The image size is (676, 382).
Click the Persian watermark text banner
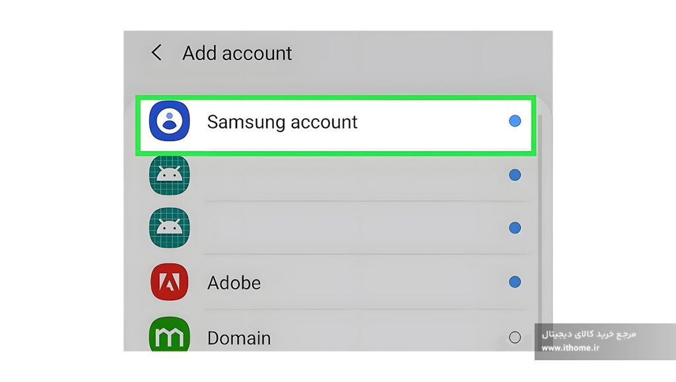(588, 334)
